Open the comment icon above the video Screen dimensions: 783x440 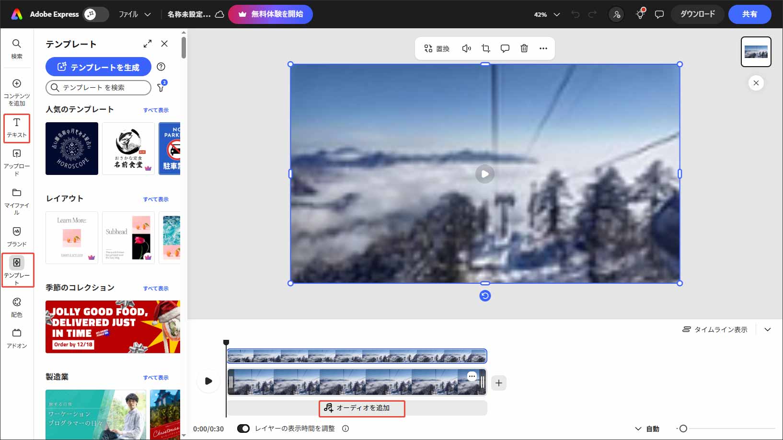pos(505,48)
